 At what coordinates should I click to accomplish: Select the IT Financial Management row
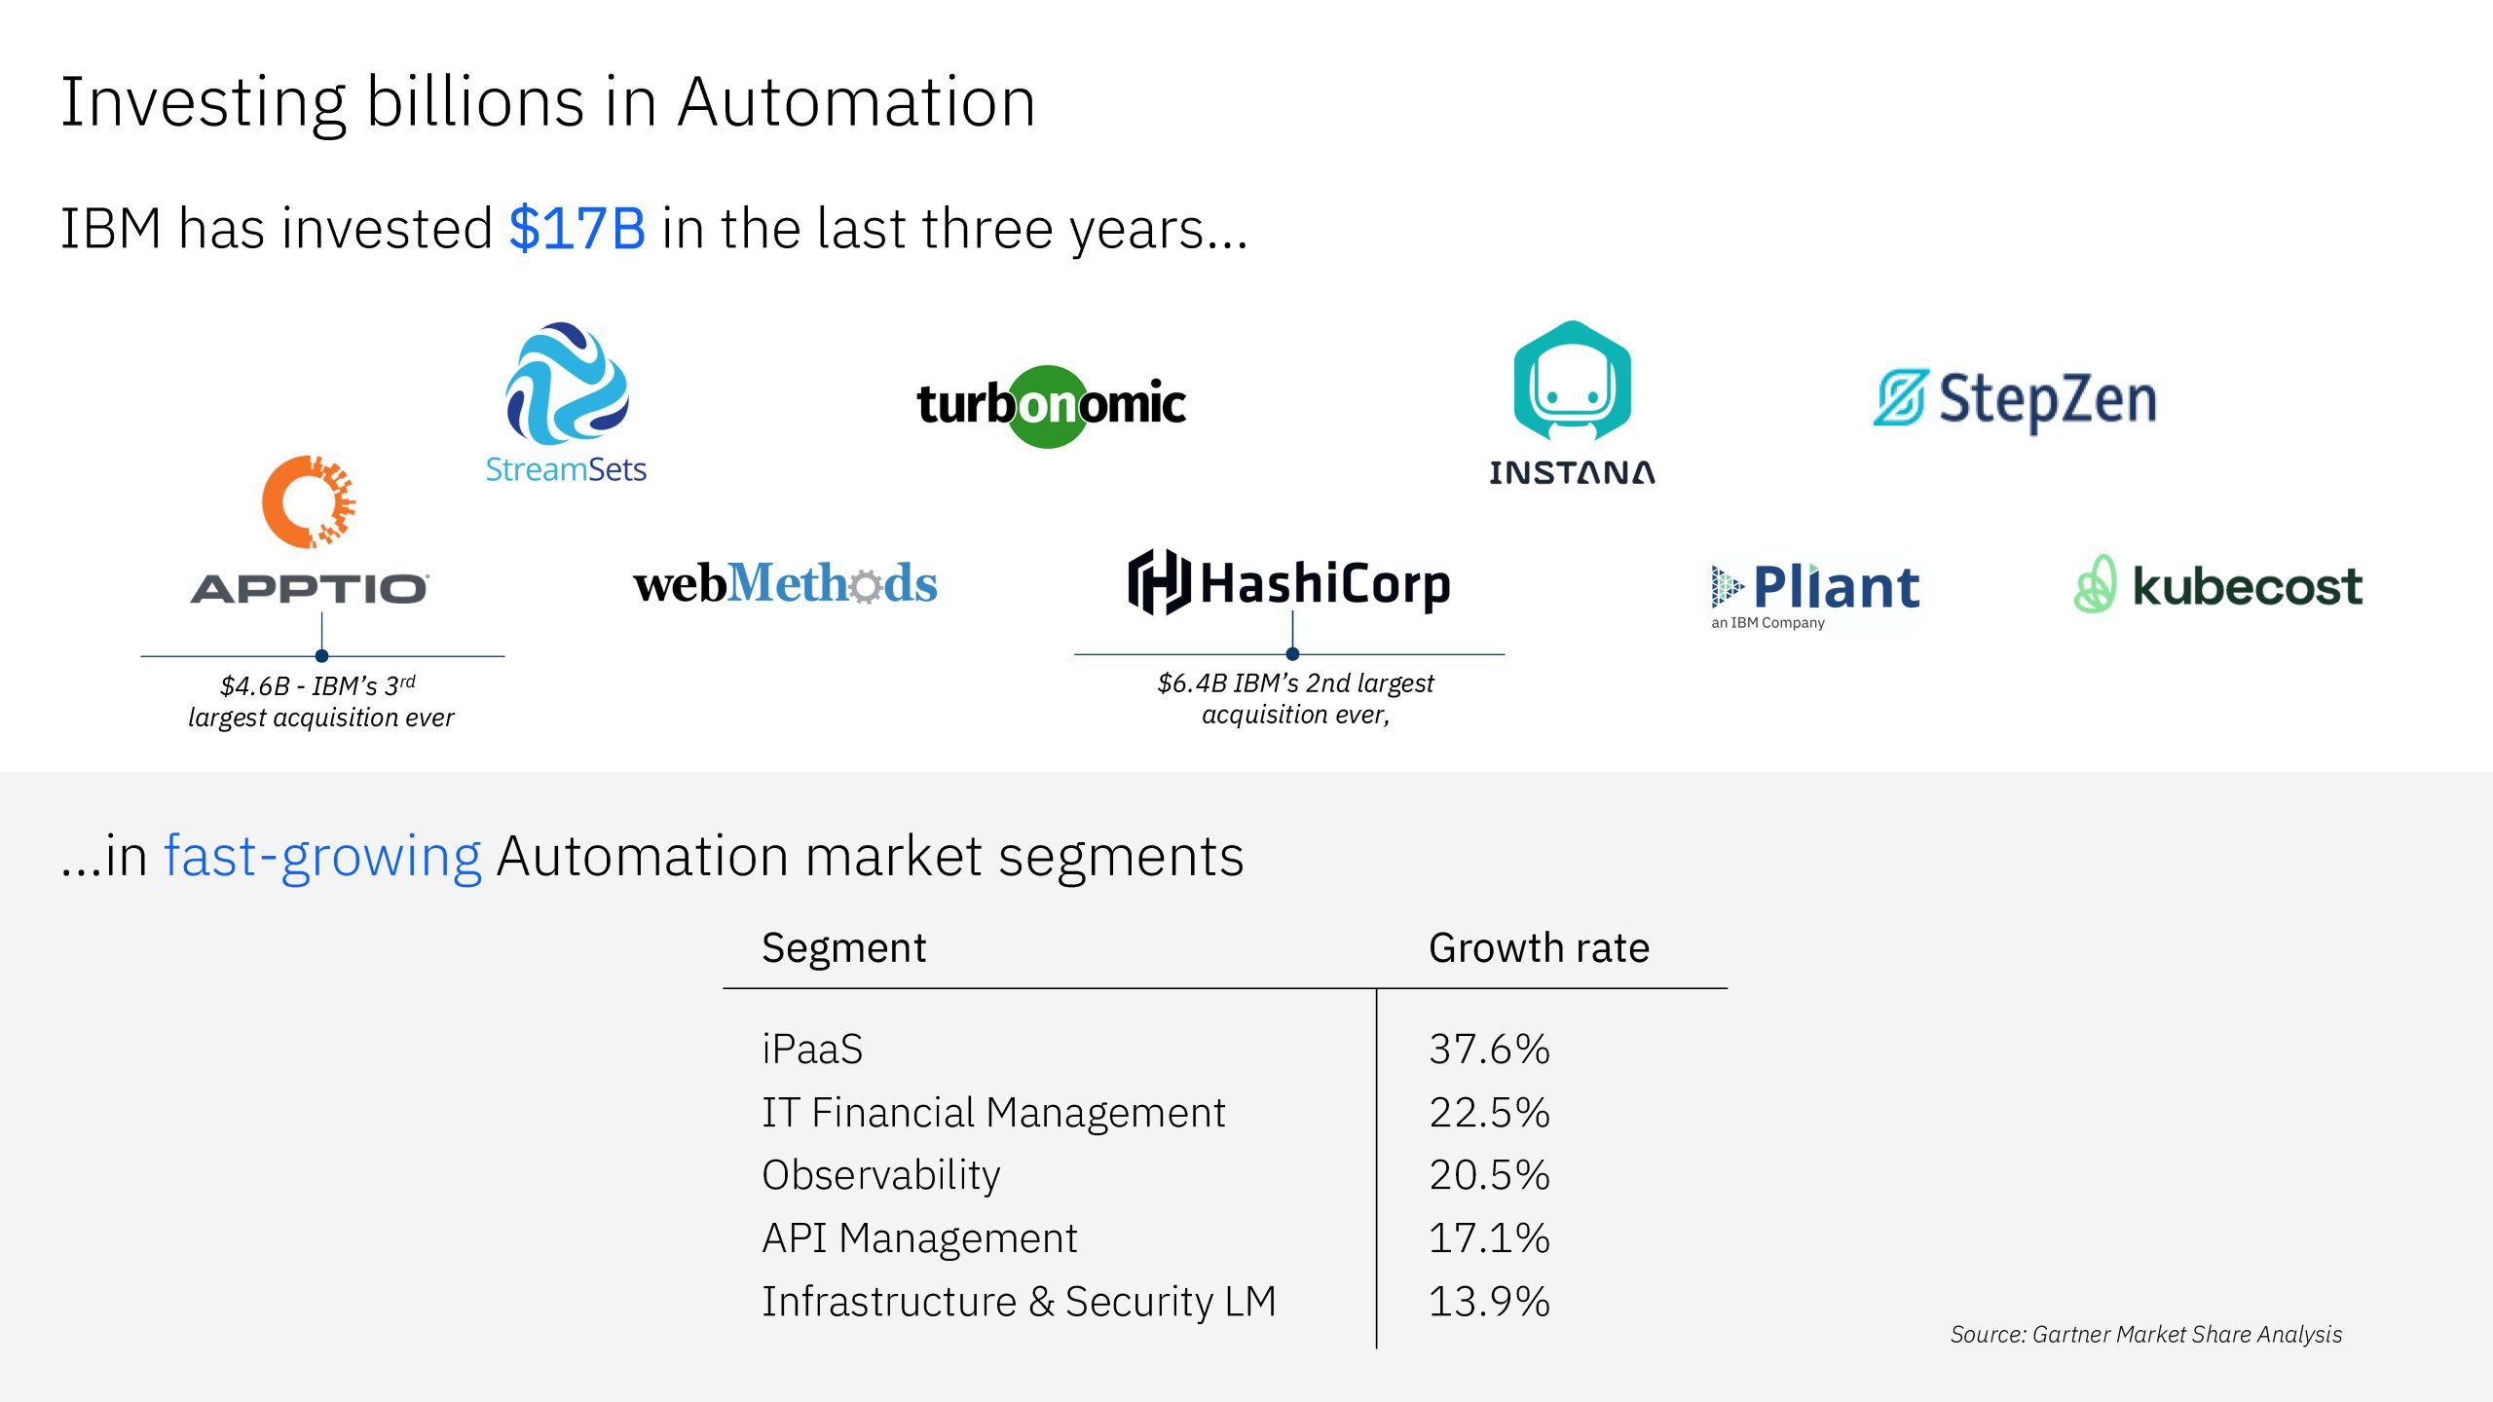tap(993, 1113)
